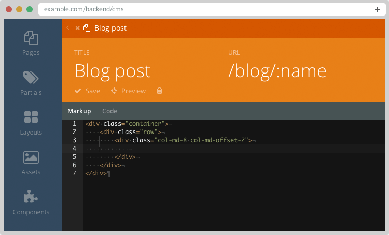Open new browser tab with plus
The height and width of the screenshot is (235, 389).
377,9
